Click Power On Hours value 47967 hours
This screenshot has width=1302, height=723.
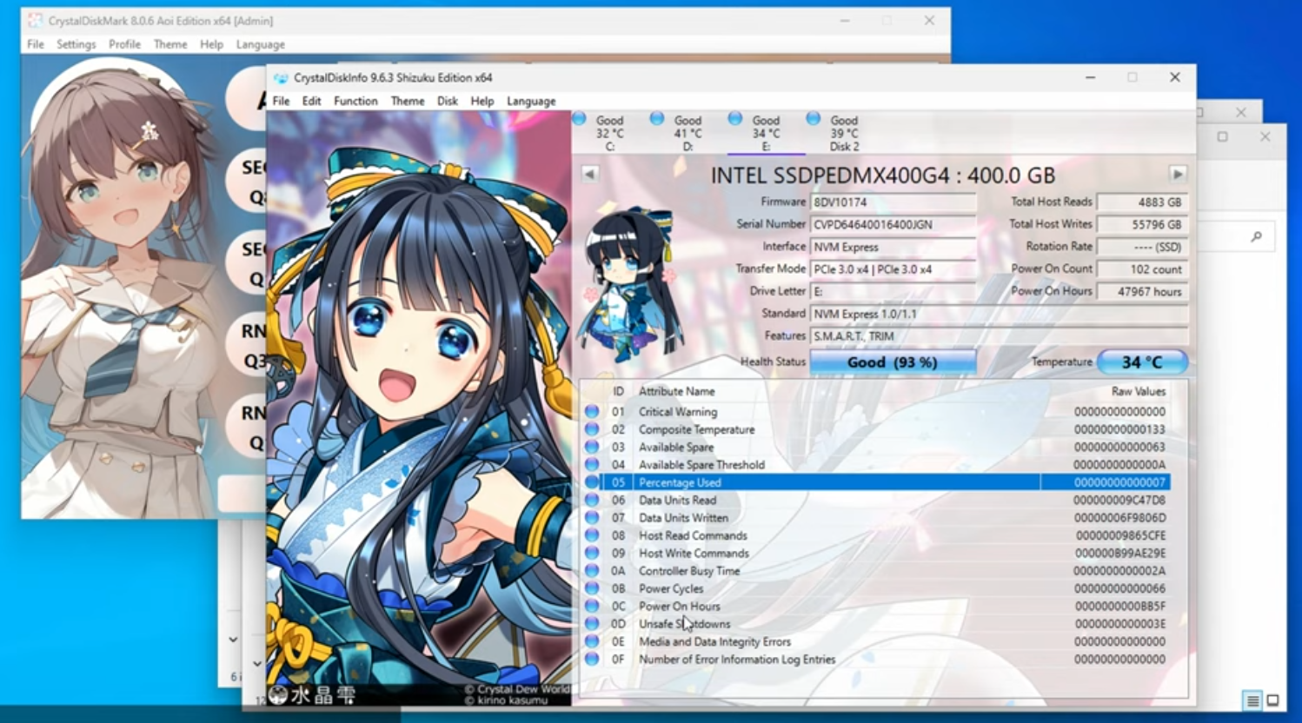tap(1142, 291)
